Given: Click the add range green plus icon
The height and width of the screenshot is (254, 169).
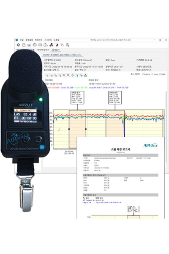Looking at the screenshot, I should (x=47, y=75).
